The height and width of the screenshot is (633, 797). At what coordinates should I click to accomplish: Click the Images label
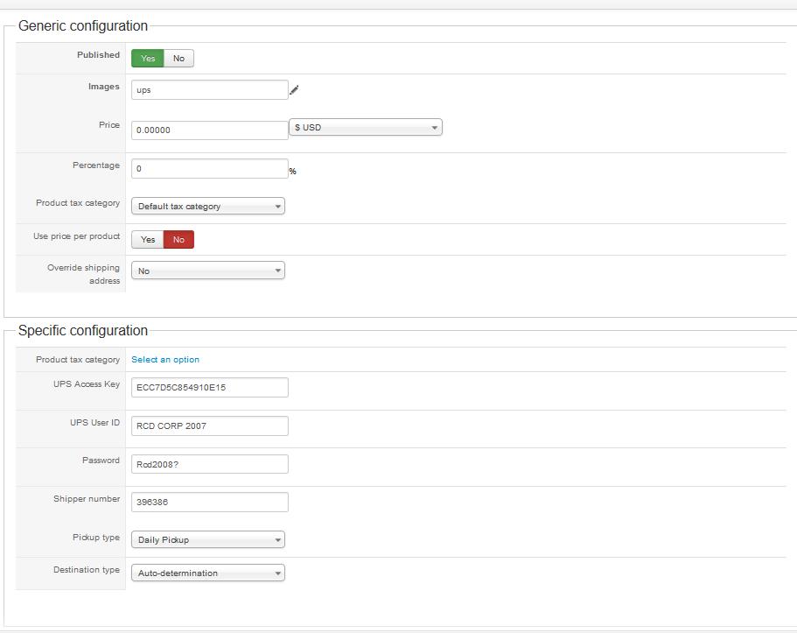104,87
